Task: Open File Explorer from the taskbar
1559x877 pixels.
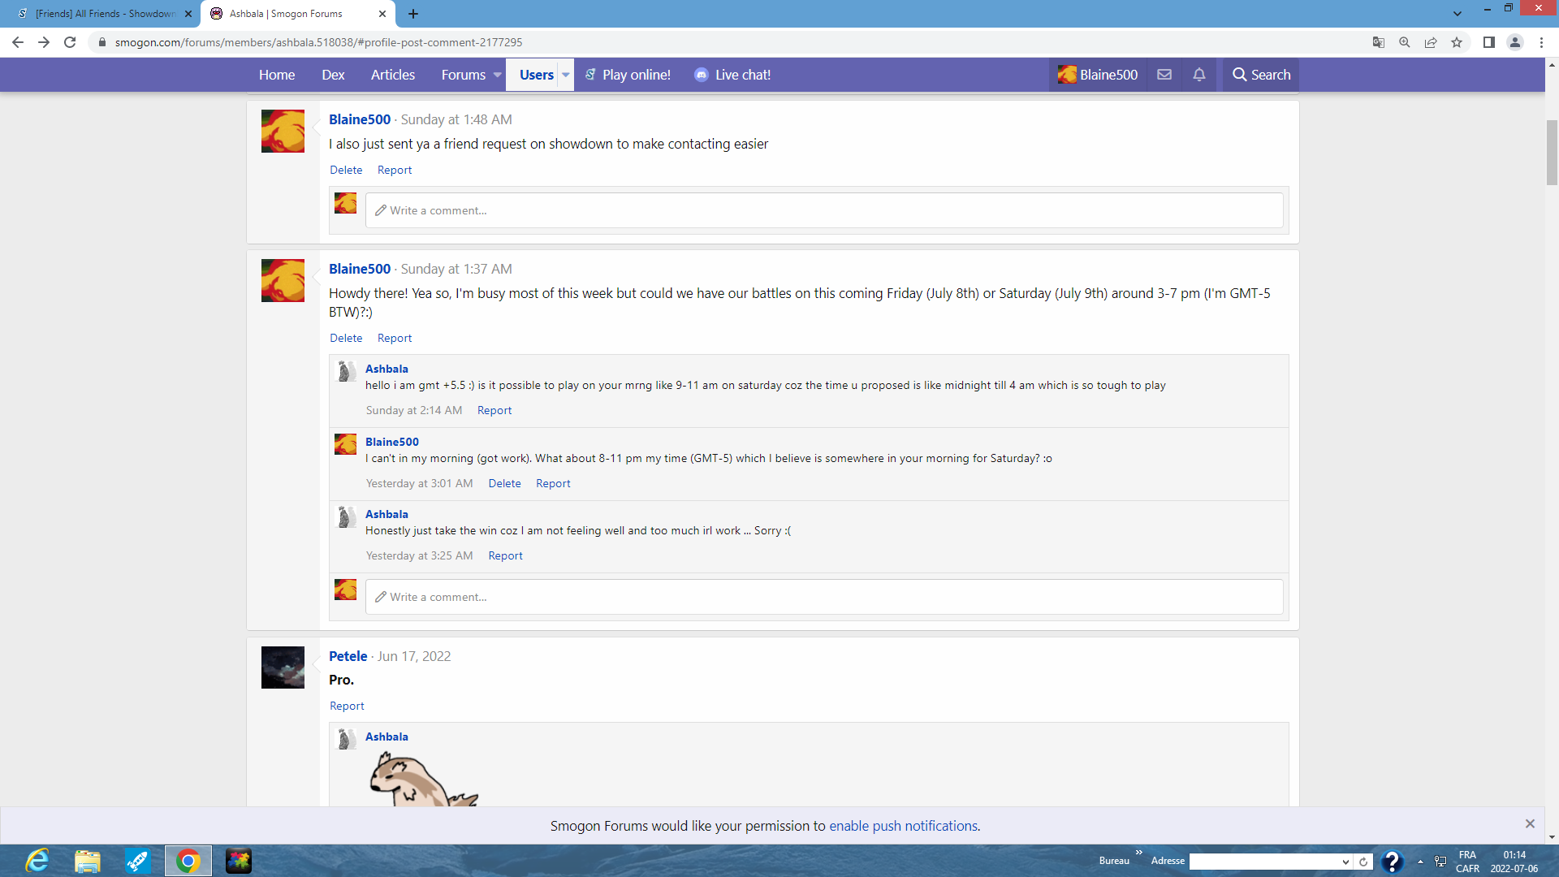Action: coord(88,861)
